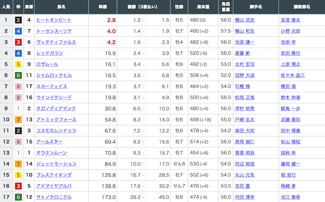Click the green frame 6 box for シャムロックヒル
This screenshot has width=325, height=202.
click(x=18, y=75)
